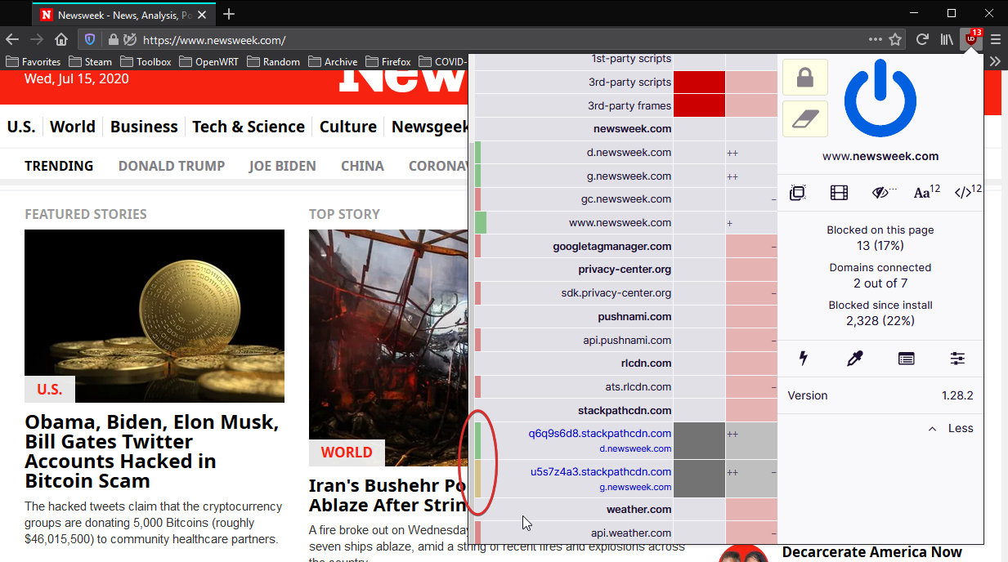Open the Business section
The image size is (1008, 562).
pyautogui.click(x=144, y=127)
